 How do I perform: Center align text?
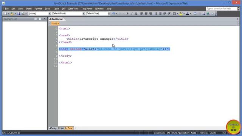[x=146, y=14]
